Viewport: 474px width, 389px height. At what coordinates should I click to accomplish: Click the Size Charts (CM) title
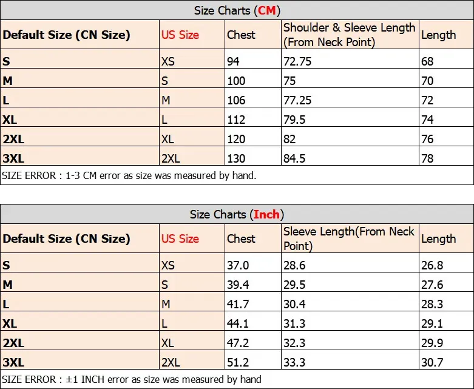[237, 10]
